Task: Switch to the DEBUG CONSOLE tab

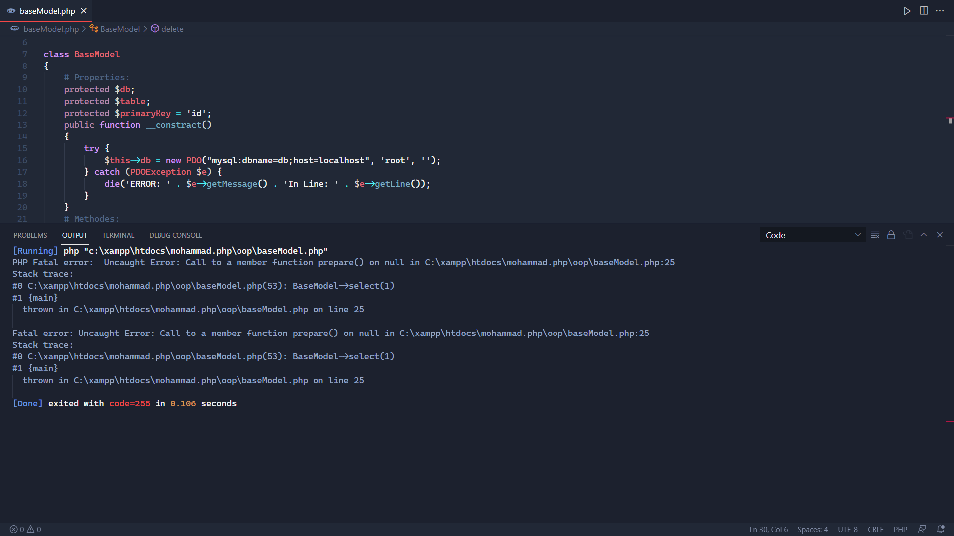Action: click(x=175, y=235)
